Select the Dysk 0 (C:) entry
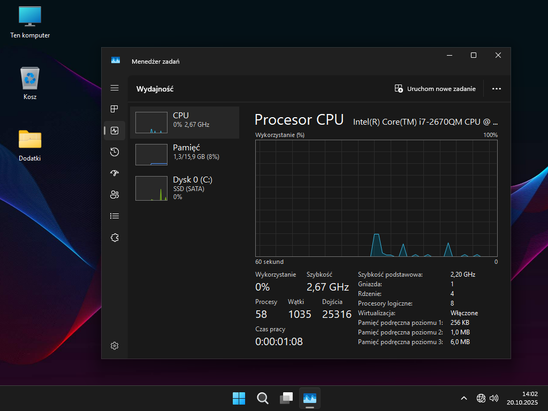The height and width of the screenshot is (411, 548). tap(185, 187)
